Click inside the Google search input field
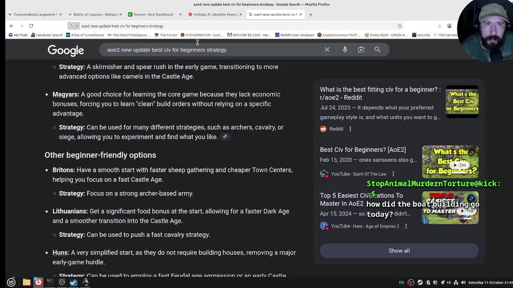Screen dimensions: 513x288 212,50
